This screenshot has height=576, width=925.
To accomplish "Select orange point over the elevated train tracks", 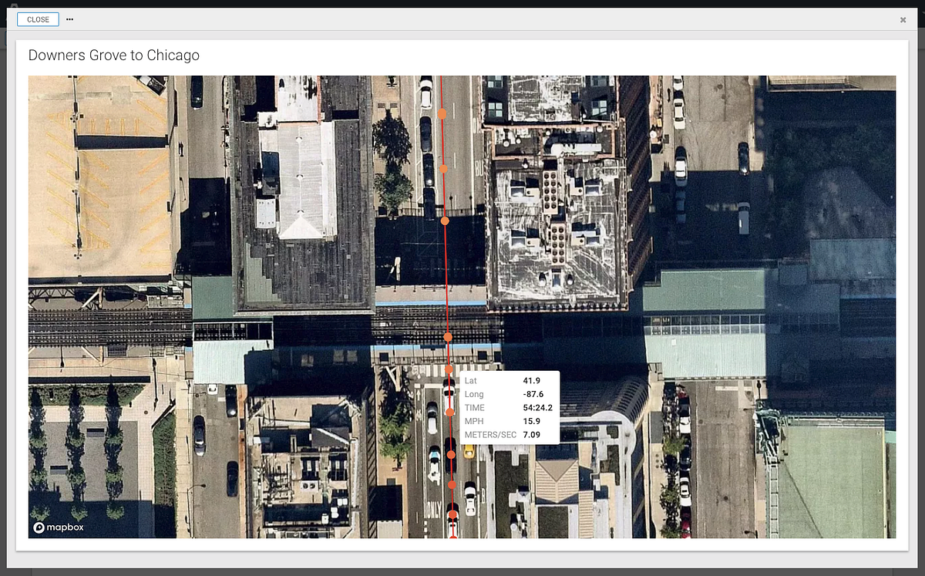I will (448, 337).
